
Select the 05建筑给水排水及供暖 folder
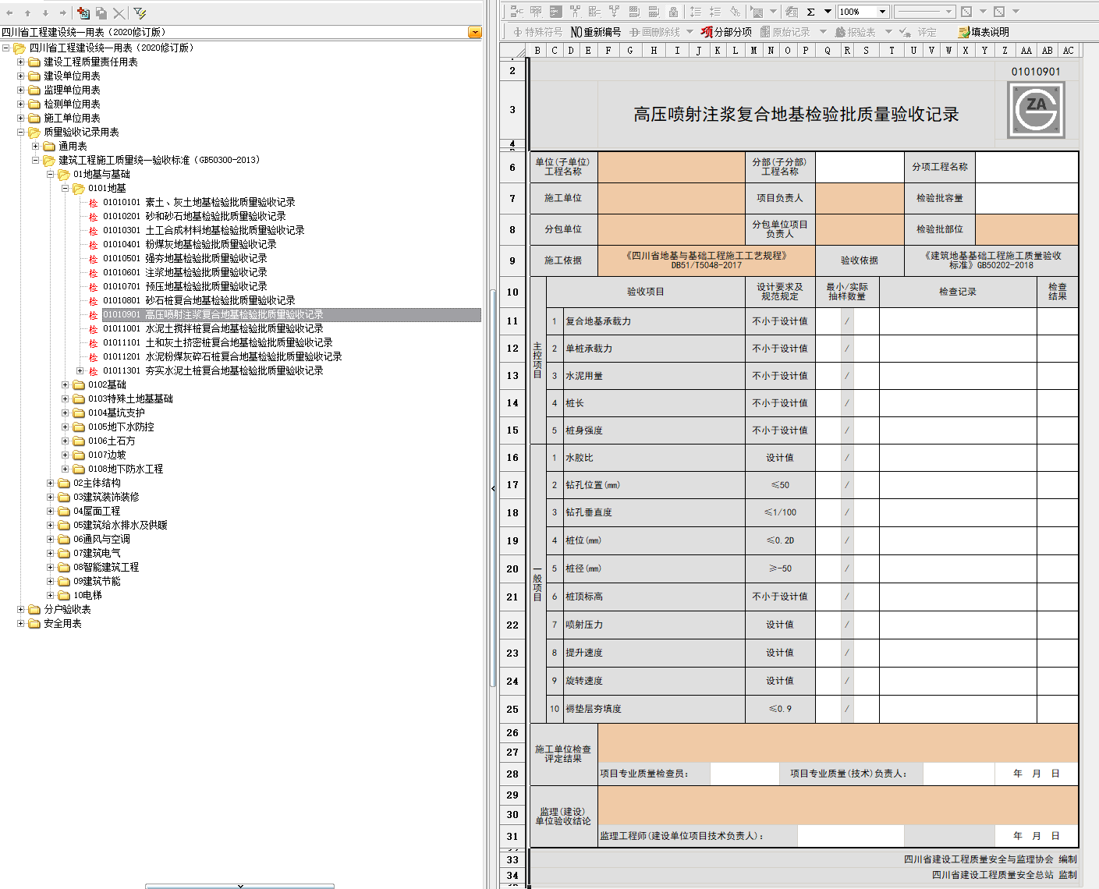click(120, 526)
